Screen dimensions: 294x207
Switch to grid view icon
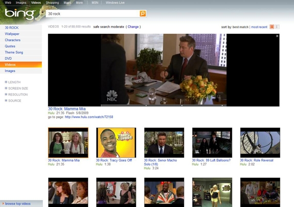click(x=272, y=27)
